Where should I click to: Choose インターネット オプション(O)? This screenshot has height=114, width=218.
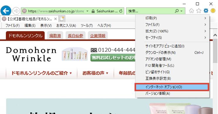point(172,87)
